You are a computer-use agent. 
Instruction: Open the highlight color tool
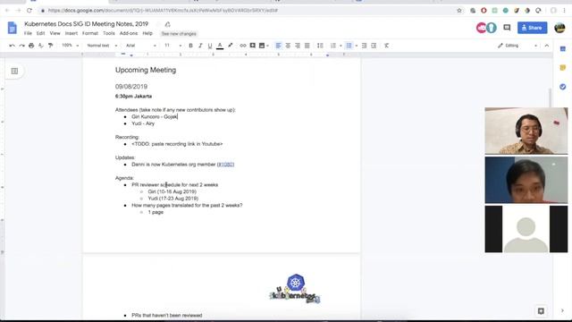pos(231,46)
